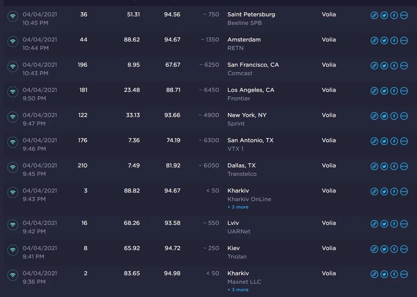417x297 pixels.
Task: Expand "+ 3 more" under Maxnet LLC
Action: click(x=238, y=290)
